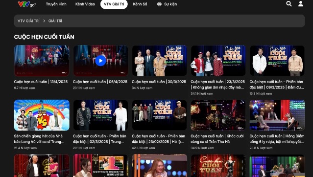Screen dimensions: 313x177
Task: Open the 02/3/2025 special edition title
Action: pos(99,139)
